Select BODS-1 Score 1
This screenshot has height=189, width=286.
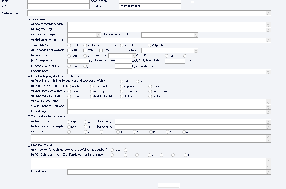coord(69,132)
